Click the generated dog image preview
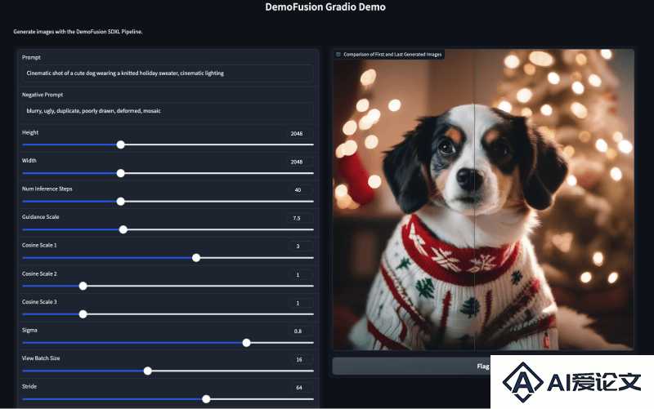 [483, 200]
